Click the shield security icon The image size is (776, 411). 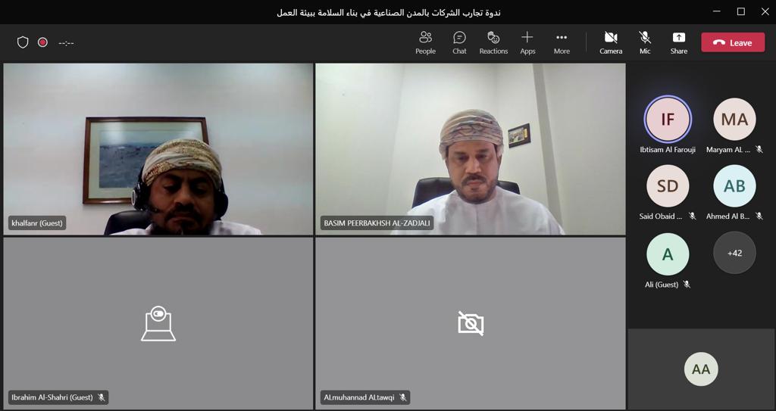point(23,42)
